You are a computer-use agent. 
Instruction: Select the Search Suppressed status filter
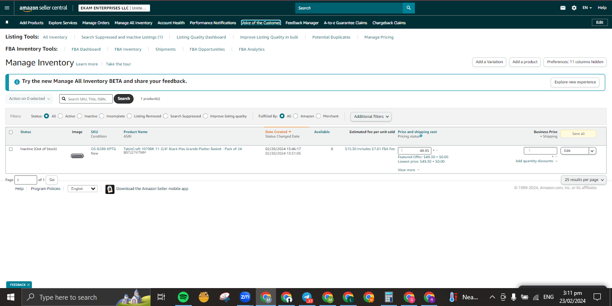click(x=166, y=116)
